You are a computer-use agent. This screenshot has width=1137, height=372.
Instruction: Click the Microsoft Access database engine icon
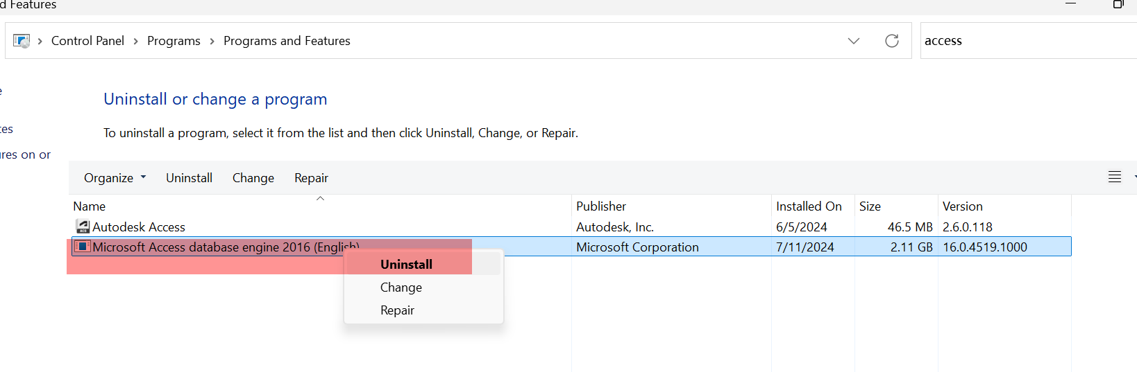pyautogui.click(x=83, y=247)
